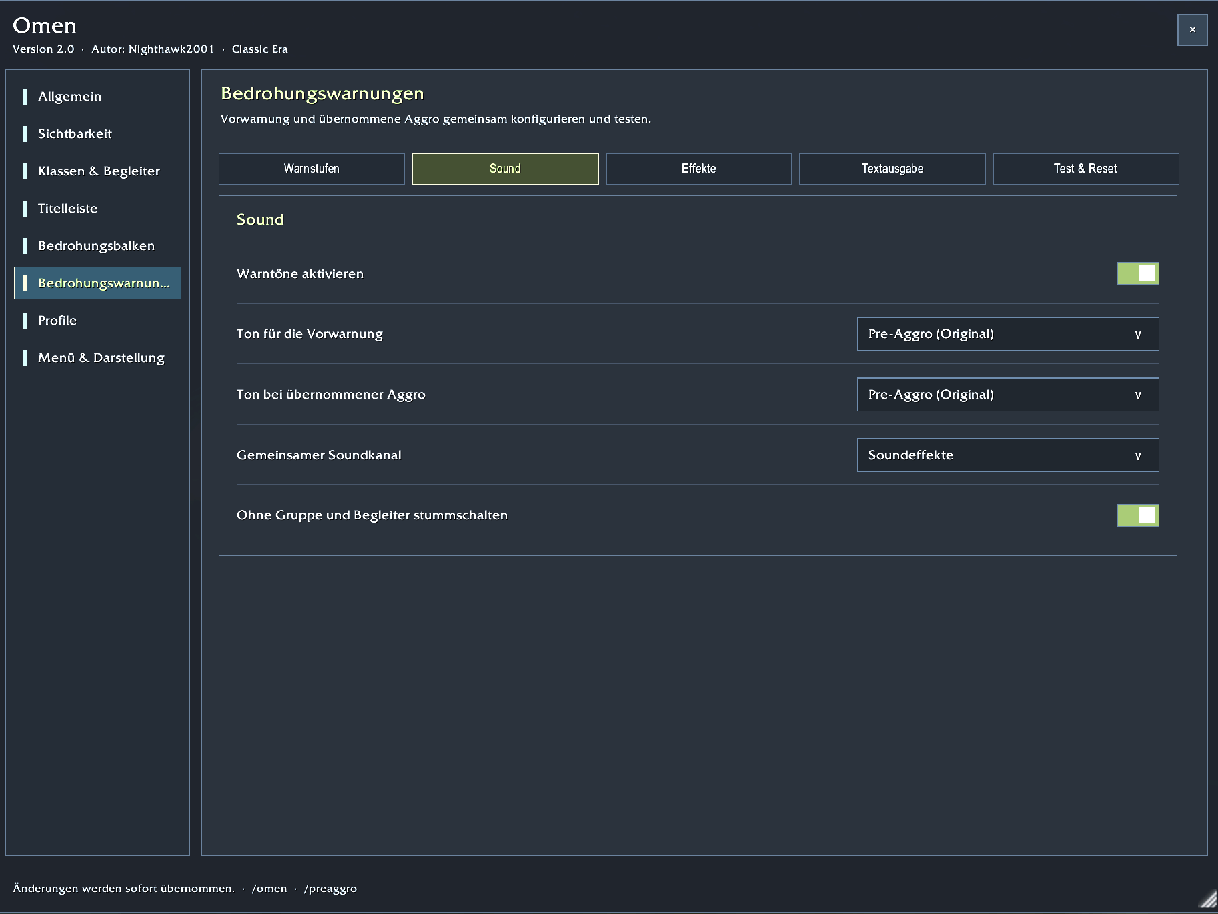
Task: Open the Test & Reset tab
Action: pyautogui.click(x=1085, y=169)
